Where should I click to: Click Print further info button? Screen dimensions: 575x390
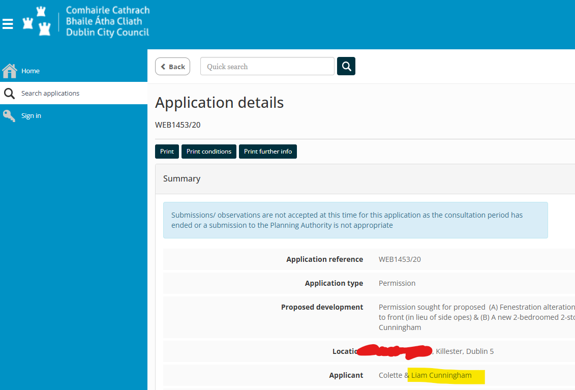268,152
